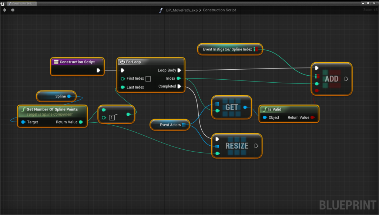This screenshot has width=379, height=215.
Task: Click the Completed exec output pin
Action: [179, 86]
